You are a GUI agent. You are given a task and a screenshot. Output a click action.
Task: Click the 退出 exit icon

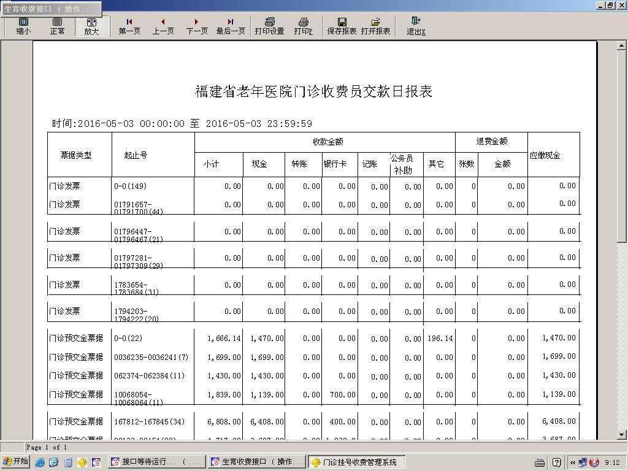tap(416, 26)
